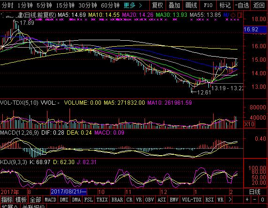The height and width of the screenshot is (208, 268).
Task: Open the 日线 period selector
Action: pyautogui.click(x=254, y=192)
